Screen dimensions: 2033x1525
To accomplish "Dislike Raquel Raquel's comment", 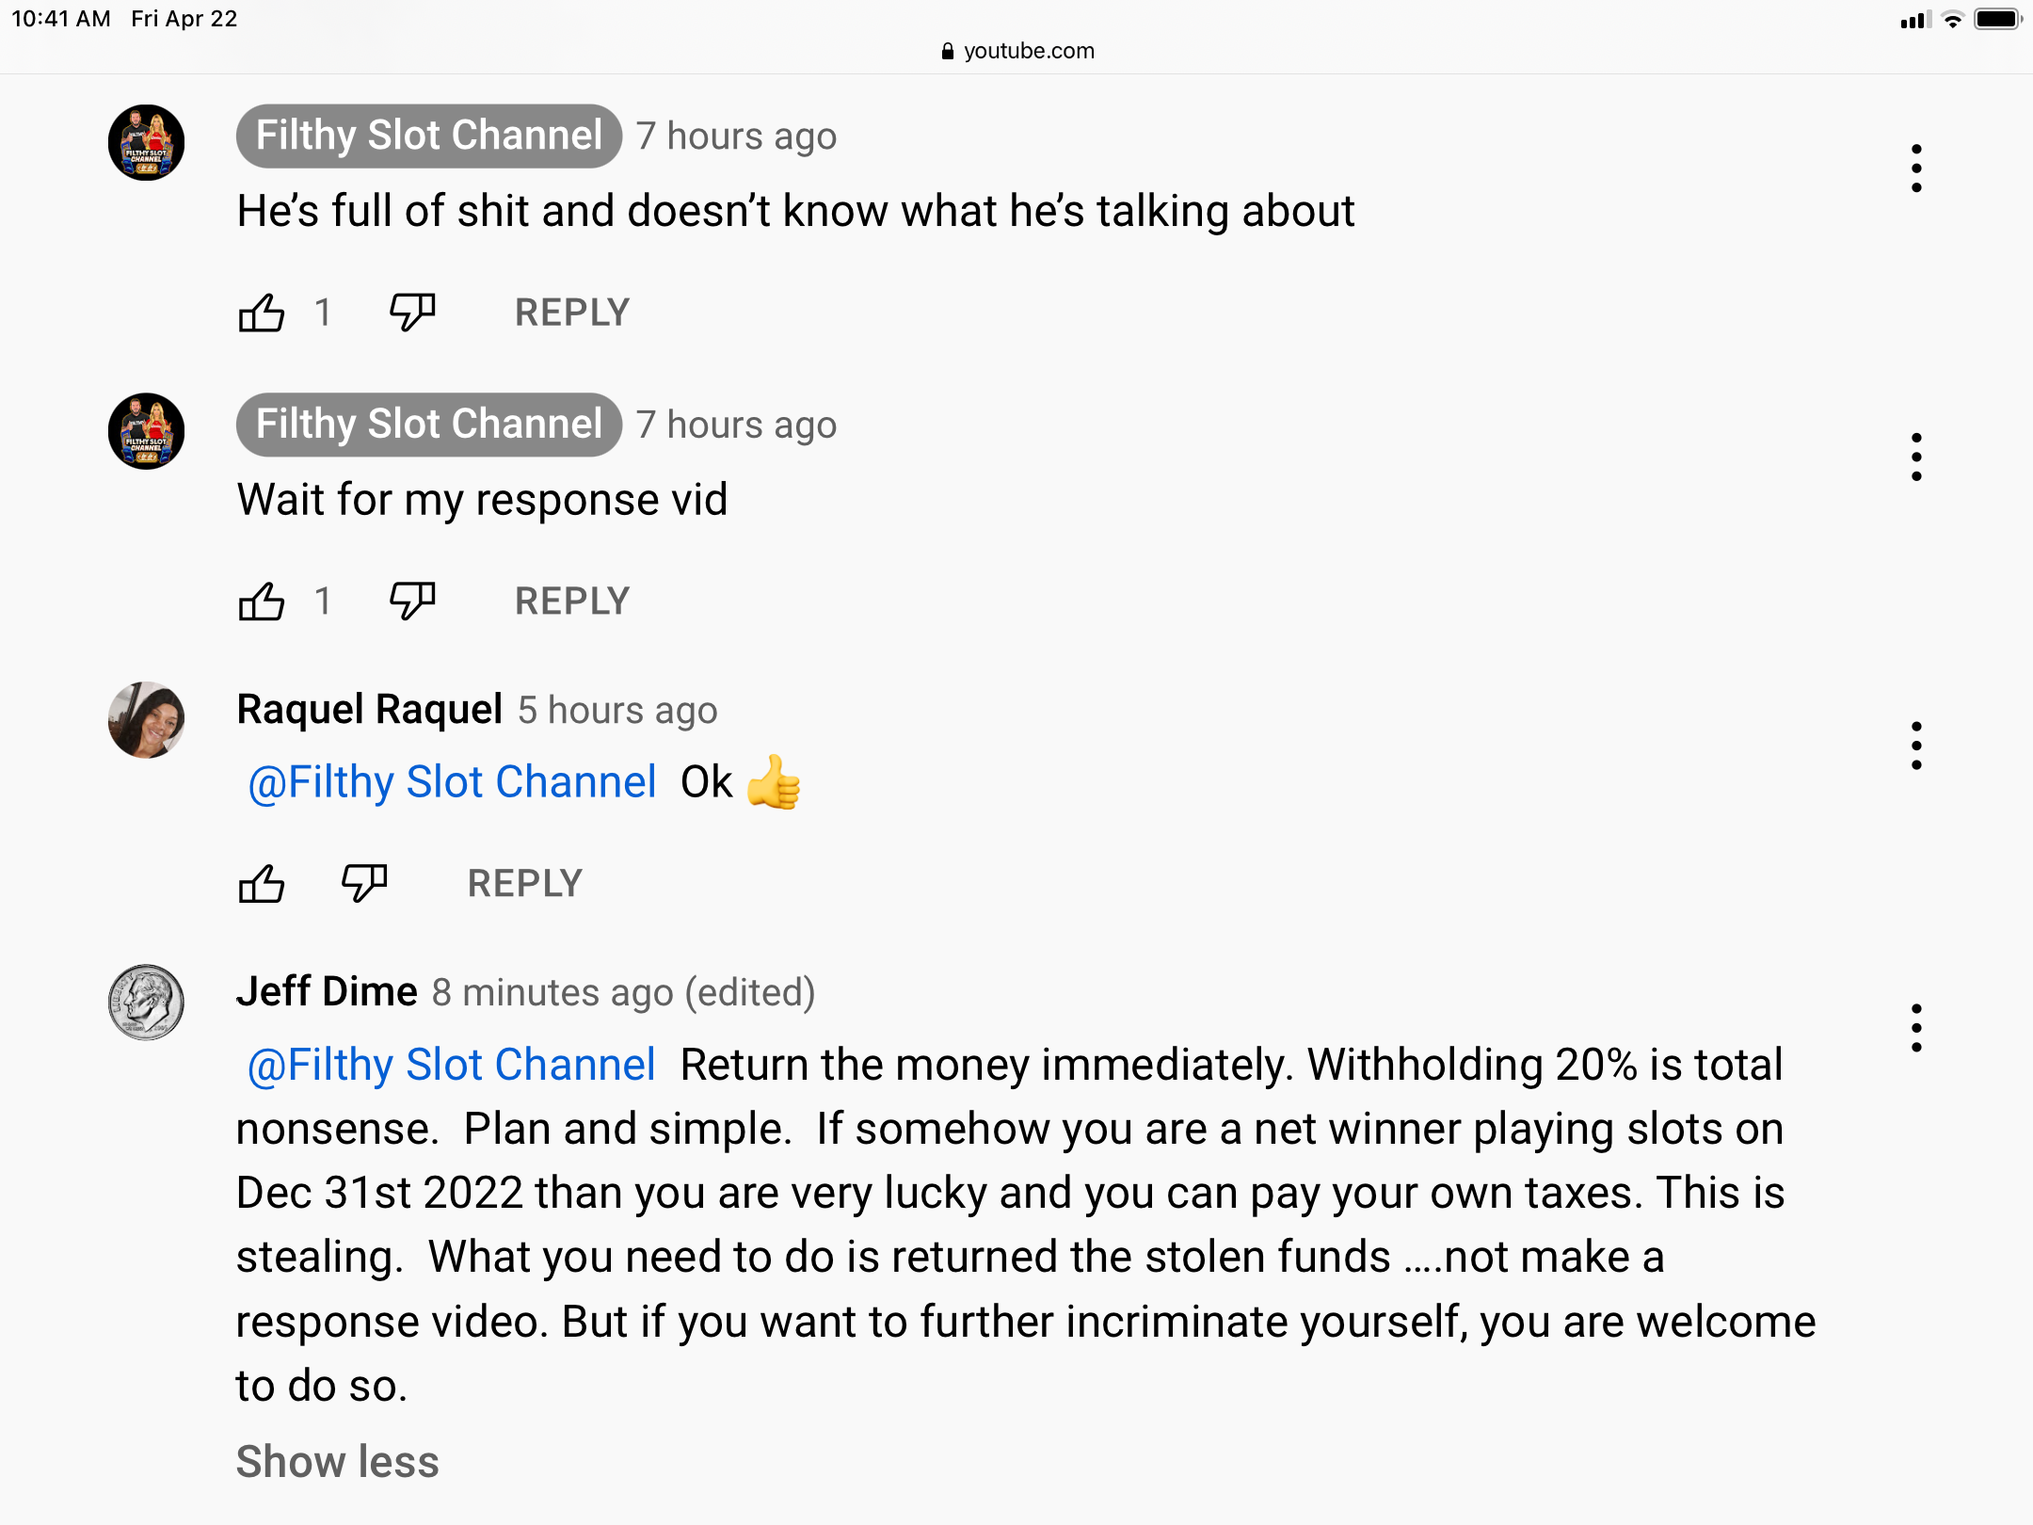I will 364,884.
